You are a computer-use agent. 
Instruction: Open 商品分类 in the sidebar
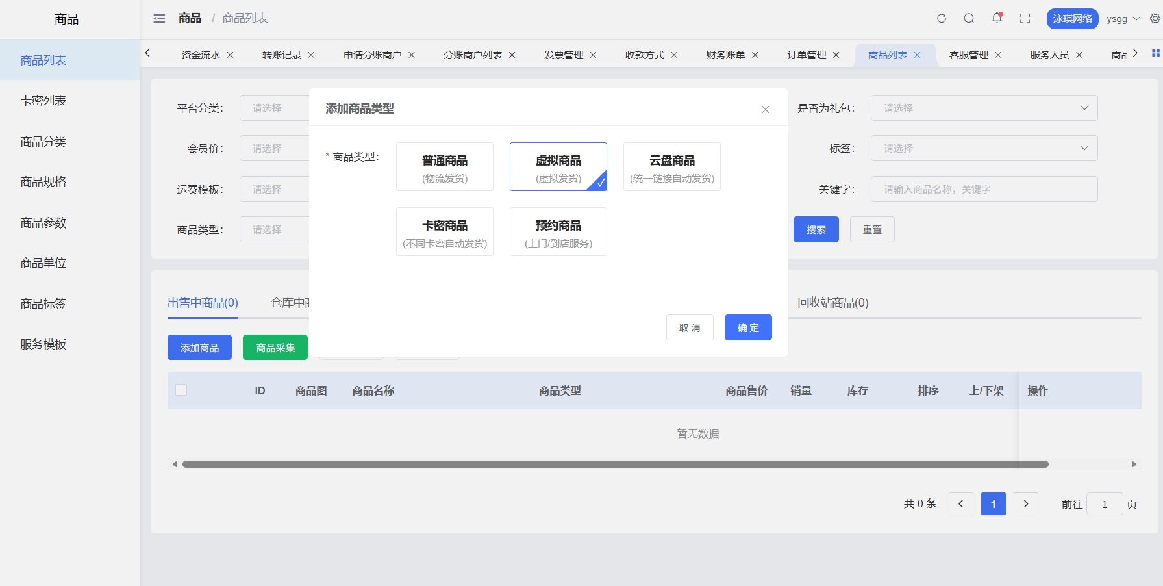[x=44, y=142]
